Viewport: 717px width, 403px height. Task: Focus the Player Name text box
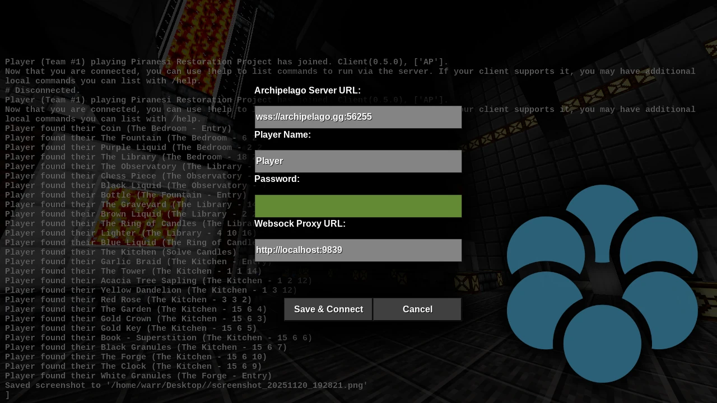358,161
